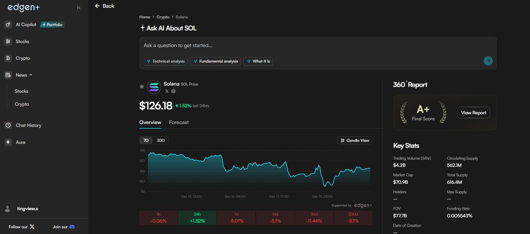Open Crypto under News submenu
The height and width of the screenshot is (234, 530).
[22, 104]
